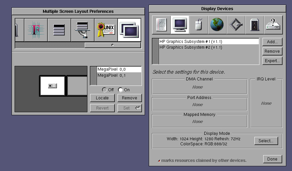
Task: Click the Locate button
Action: tap(102, 98)
